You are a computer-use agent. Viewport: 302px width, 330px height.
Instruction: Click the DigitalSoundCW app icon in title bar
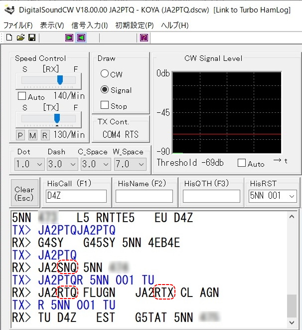(x=9, y=10)
